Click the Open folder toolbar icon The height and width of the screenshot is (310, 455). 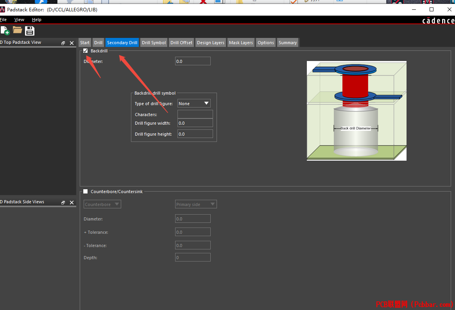[x=18, y=30]
